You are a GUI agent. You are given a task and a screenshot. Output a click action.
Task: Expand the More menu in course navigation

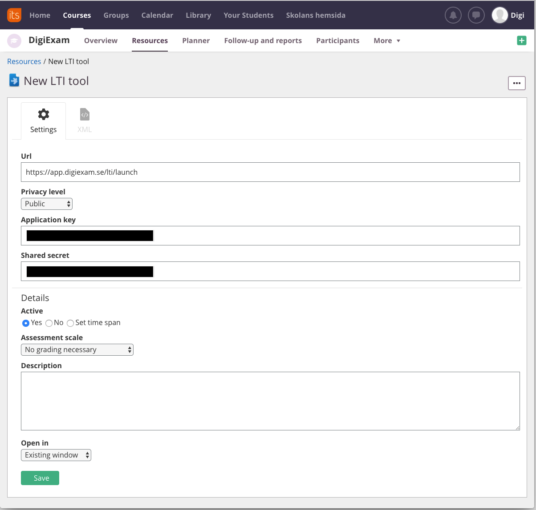pos(387,40)
